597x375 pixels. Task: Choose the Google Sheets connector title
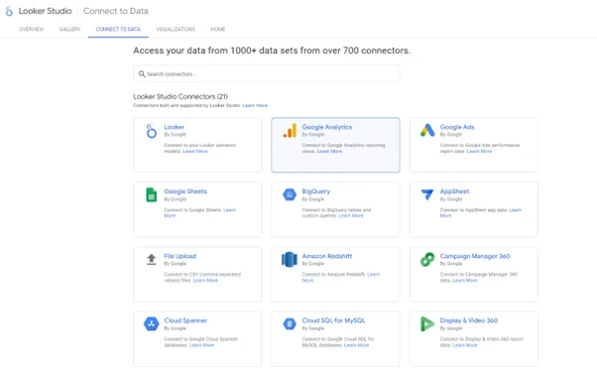185,191
